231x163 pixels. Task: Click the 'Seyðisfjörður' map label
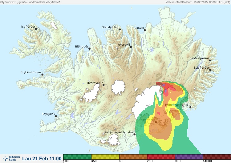[x=199, y=58]
